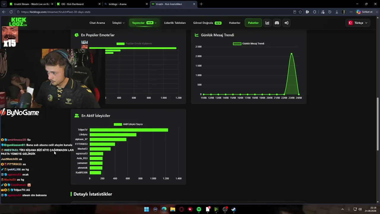The width and height of the screenshot is (380, 214).
Task: Open the Windows Start menu
Action: (146, 209)
